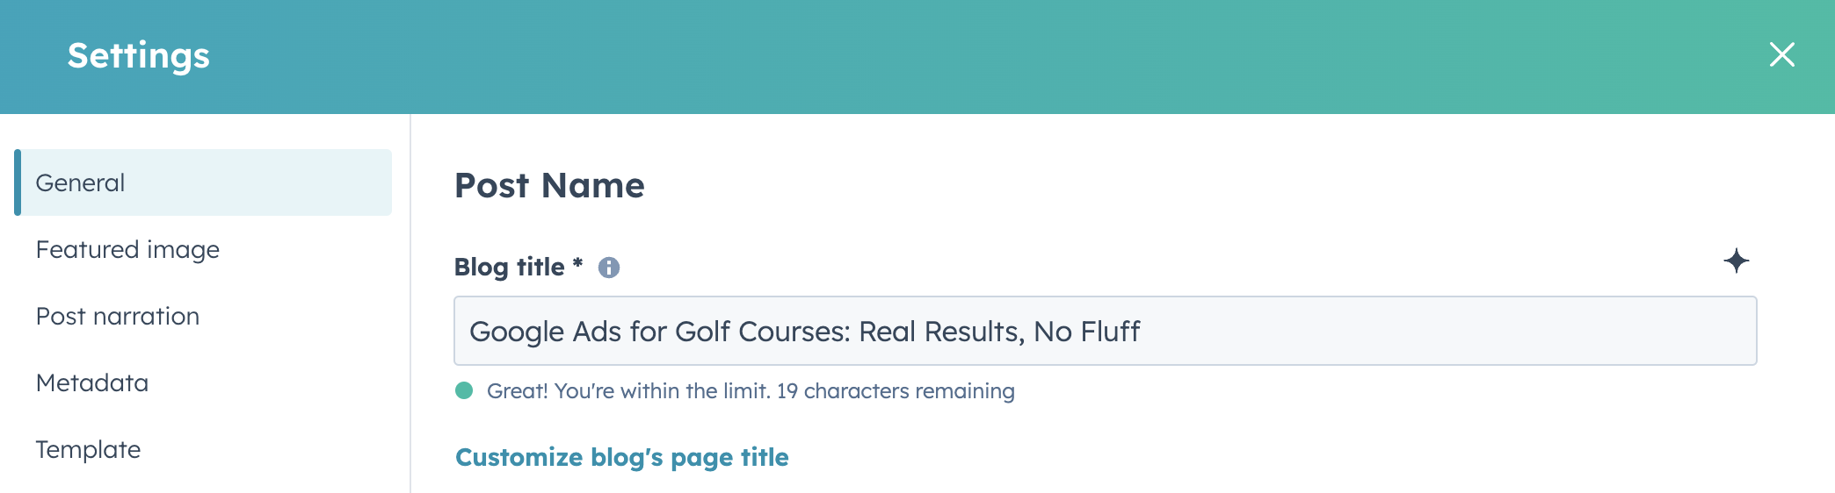This screenshot has height=493, width=1835.
Task: Close the Settings panel with the X
Action: click(1781, 54)
